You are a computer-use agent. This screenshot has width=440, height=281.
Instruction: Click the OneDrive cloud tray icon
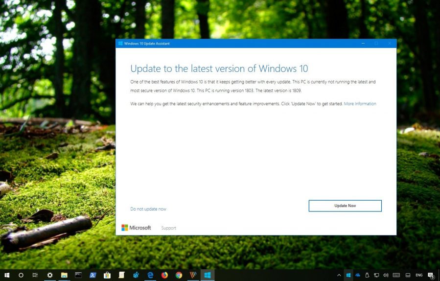[358, 275]
